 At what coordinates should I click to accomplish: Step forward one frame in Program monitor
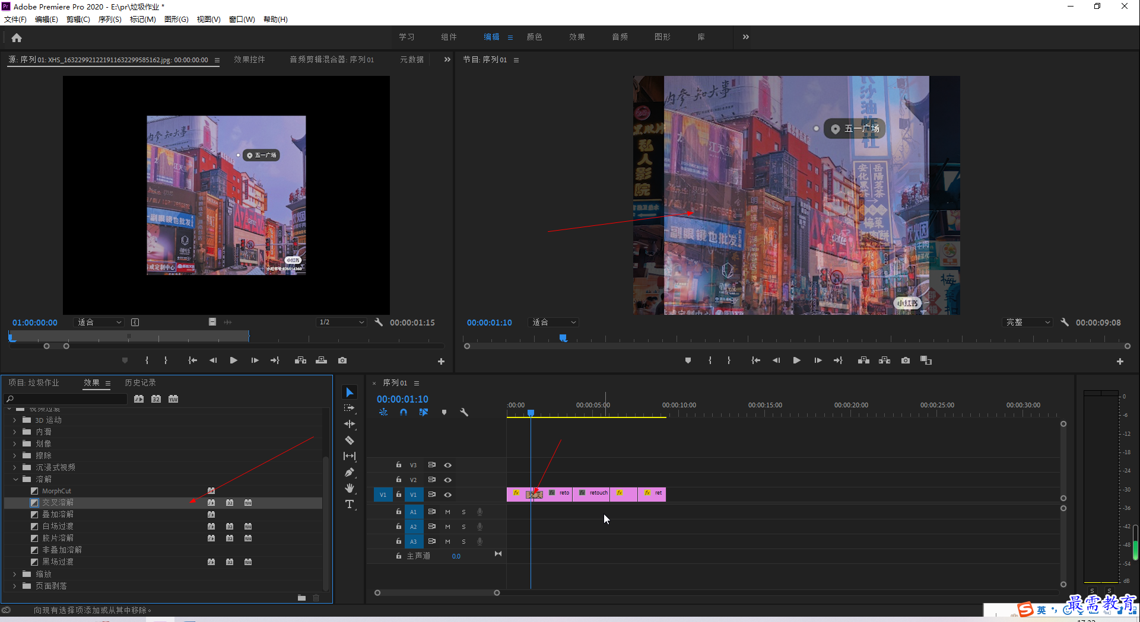(818, 361)
